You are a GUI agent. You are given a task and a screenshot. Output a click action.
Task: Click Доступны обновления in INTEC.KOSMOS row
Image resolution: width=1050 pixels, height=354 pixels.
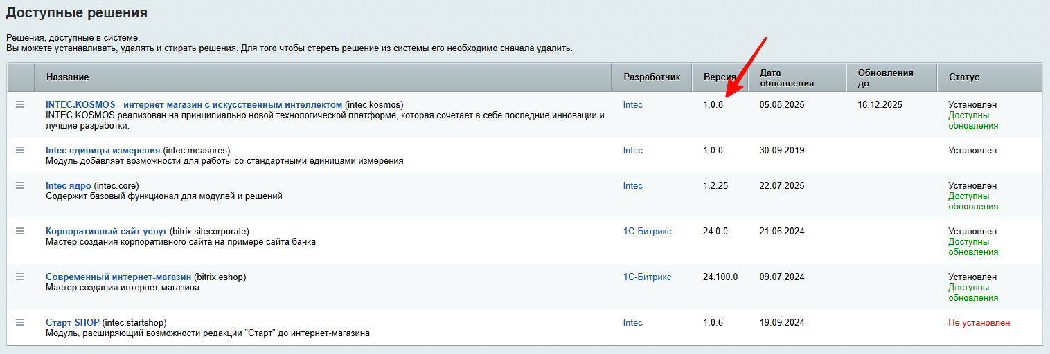[973, 121]
